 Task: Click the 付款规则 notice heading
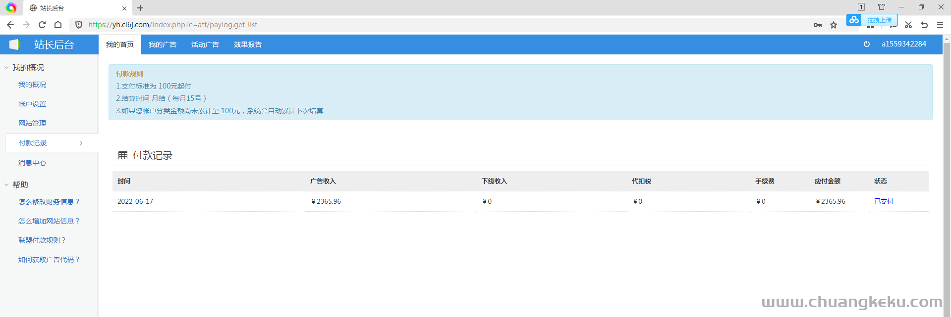coord(130,74)
